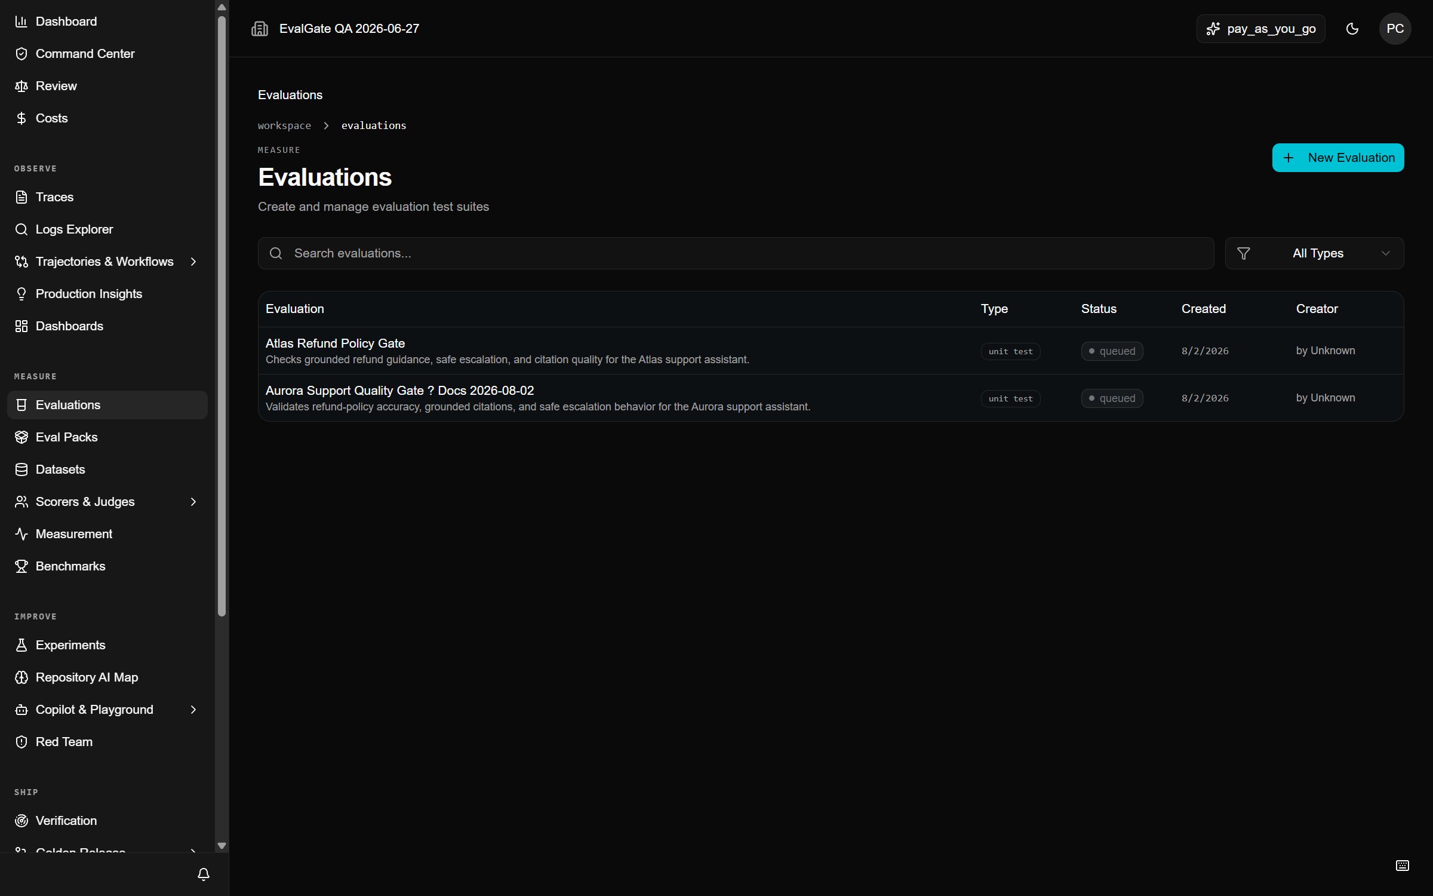Click the Production Insights lightbulb icon

[21, 294]
